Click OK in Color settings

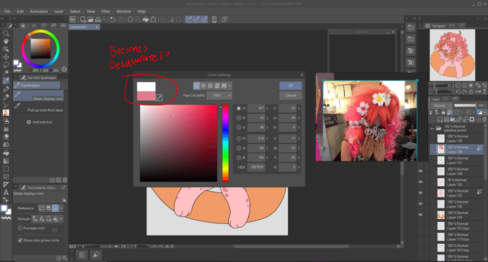point(291,86)
